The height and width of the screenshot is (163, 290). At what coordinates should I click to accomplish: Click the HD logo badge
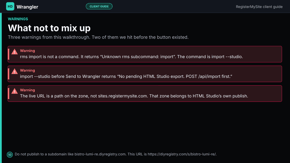tap(10, 6)
